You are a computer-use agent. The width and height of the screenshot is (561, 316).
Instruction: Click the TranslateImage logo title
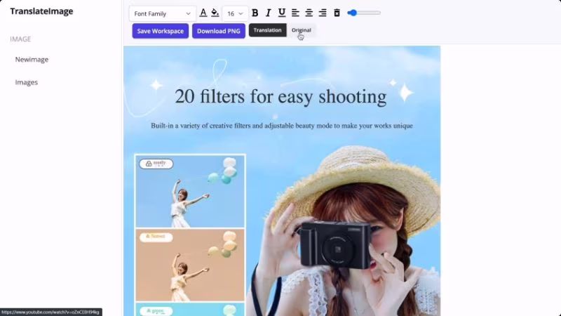(41, 11)
